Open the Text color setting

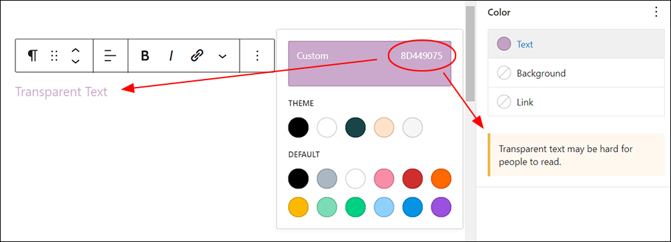coord(576,44)
